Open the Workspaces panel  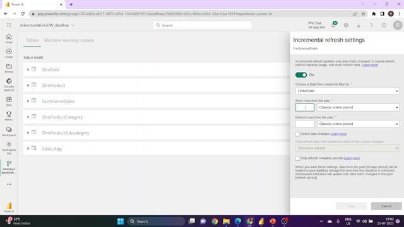point(9,132)
